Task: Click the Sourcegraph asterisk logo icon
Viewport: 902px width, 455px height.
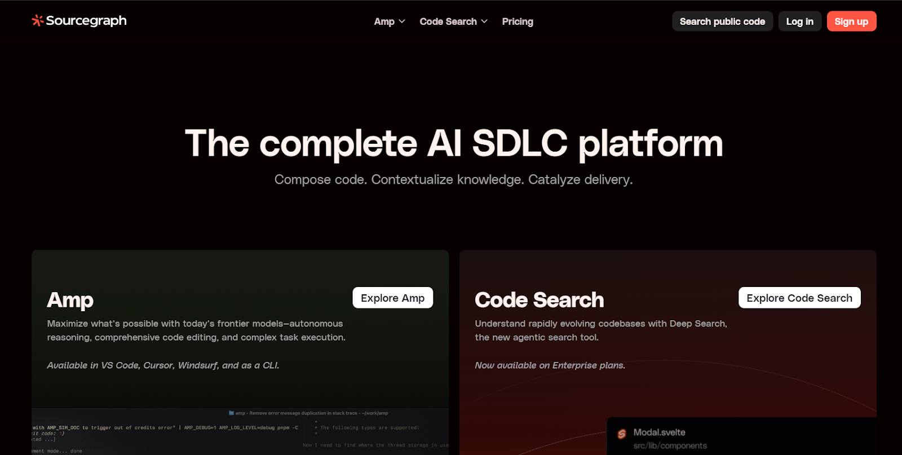Action: (37, 21)
